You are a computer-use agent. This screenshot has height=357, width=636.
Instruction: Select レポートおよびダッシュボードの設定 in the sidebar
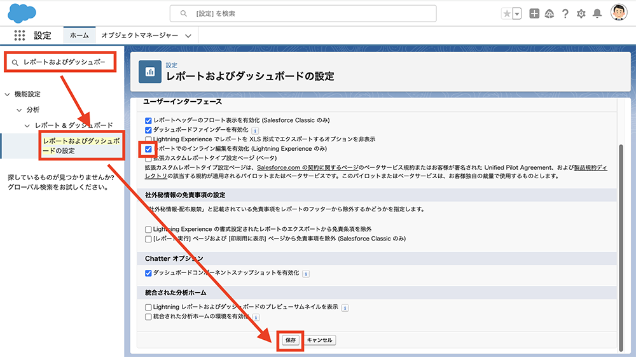[81, 146]
